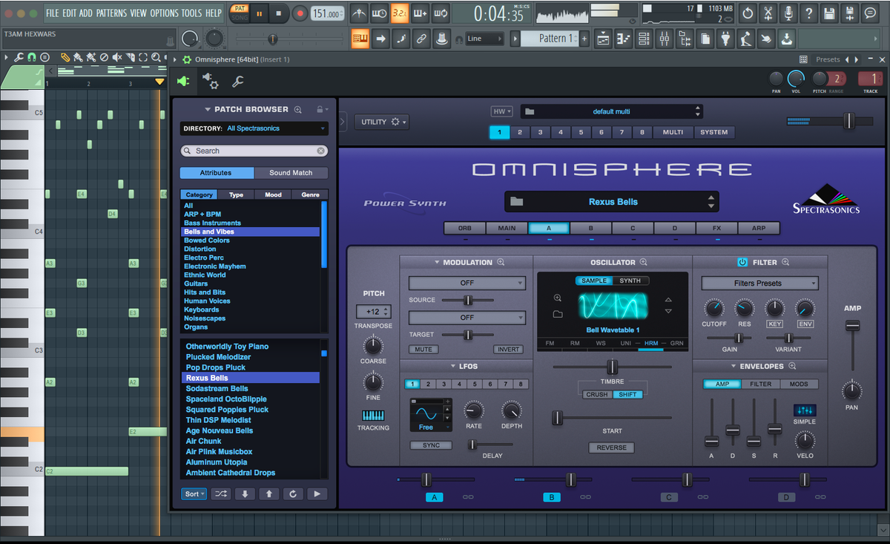Click the microphone recording icon in the top toolbar
Screen dimensions: 890x544
(788, 13)
